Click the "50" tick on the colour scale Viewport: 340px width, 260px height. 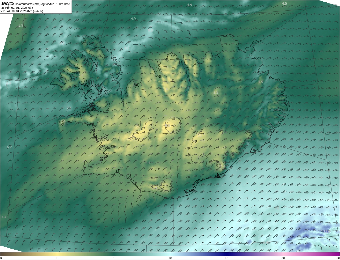click(338, 258)
